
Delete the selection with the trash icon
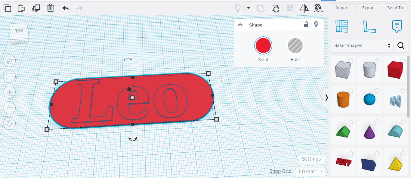tap(51, 8)
